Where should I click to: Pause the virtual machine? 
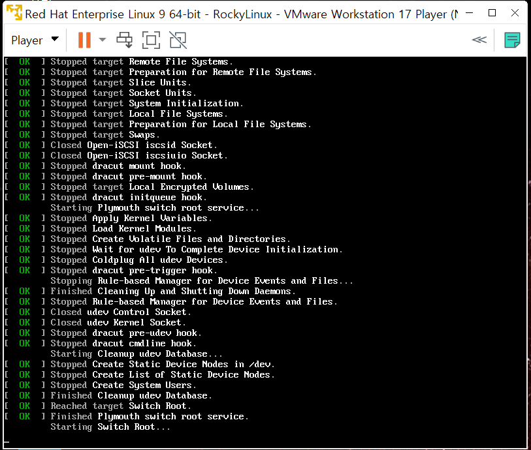(x=84, y=40)
